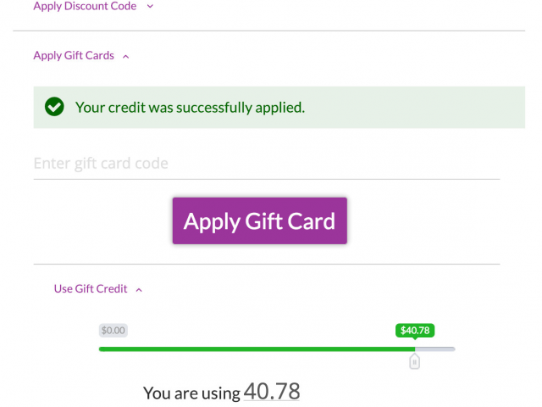Collapse the Apply Gift Cards chevron
Screen dimensions: 542x407
tap(126, 57)
